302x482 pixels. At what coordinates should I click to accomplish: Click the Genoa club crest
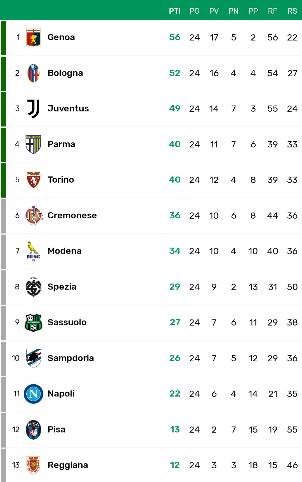point(33,37)
